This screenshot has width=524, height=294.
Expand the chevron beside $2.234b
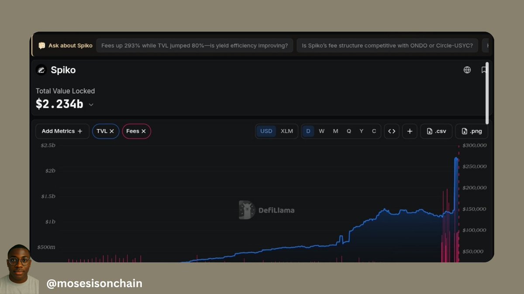(x=91, y=105)
